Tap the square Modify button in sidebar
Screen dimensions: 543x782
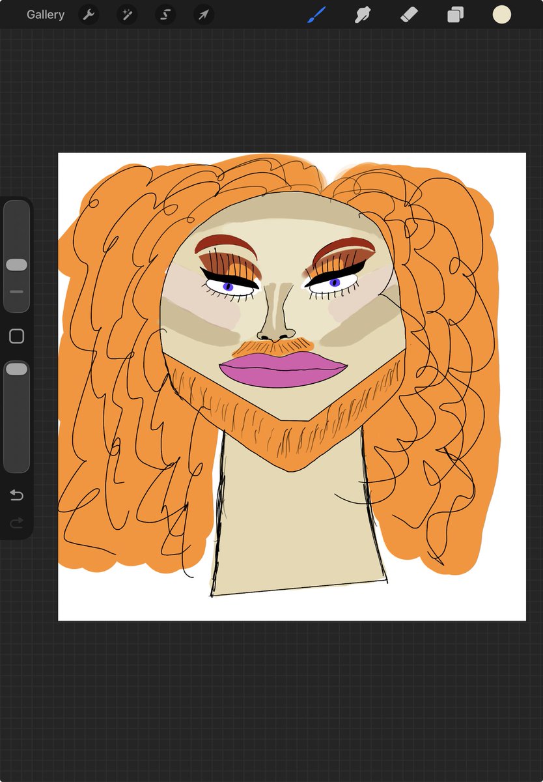pyautogui.click(x=16, y=336)
